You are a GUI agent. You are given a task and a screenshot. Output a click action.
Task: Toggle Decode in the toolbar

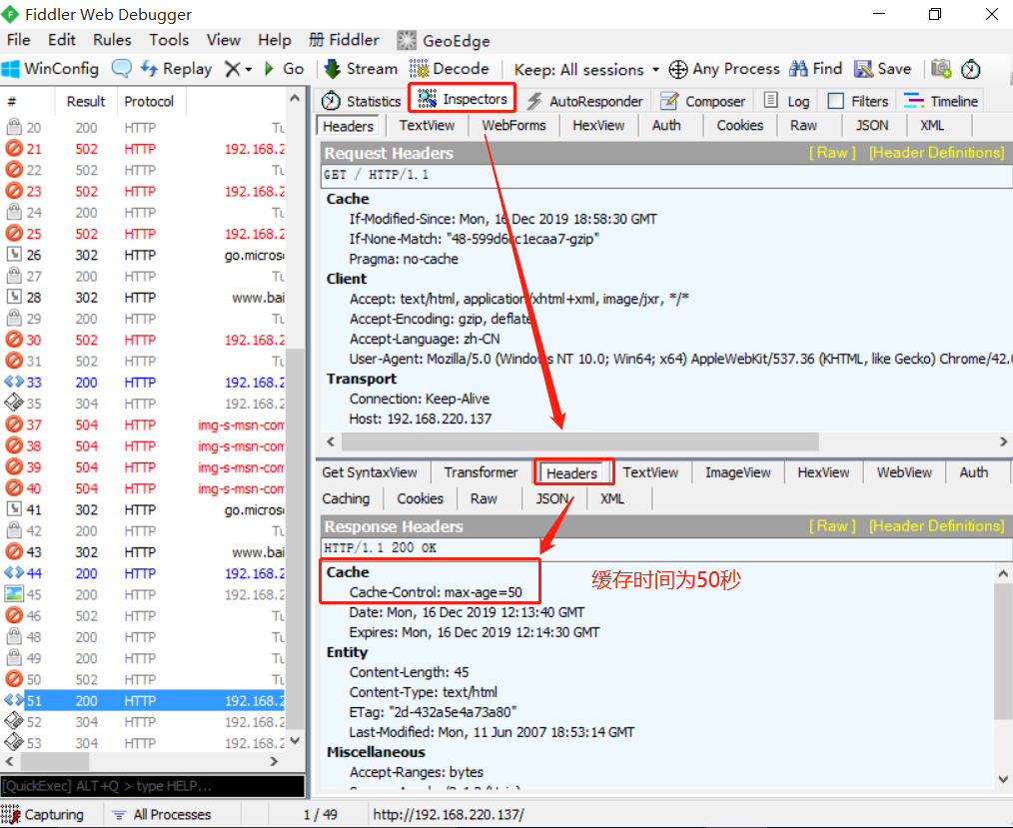[x=450, y=69]
